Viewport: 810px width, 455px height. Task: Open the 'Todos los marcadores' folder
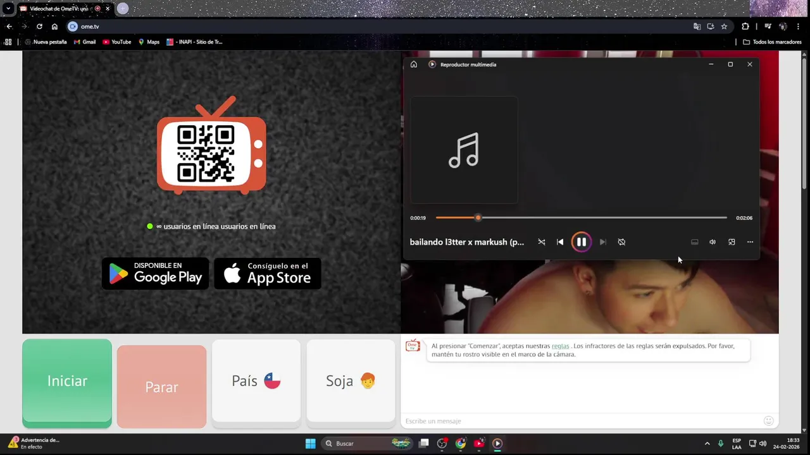[x=772, y=42]
